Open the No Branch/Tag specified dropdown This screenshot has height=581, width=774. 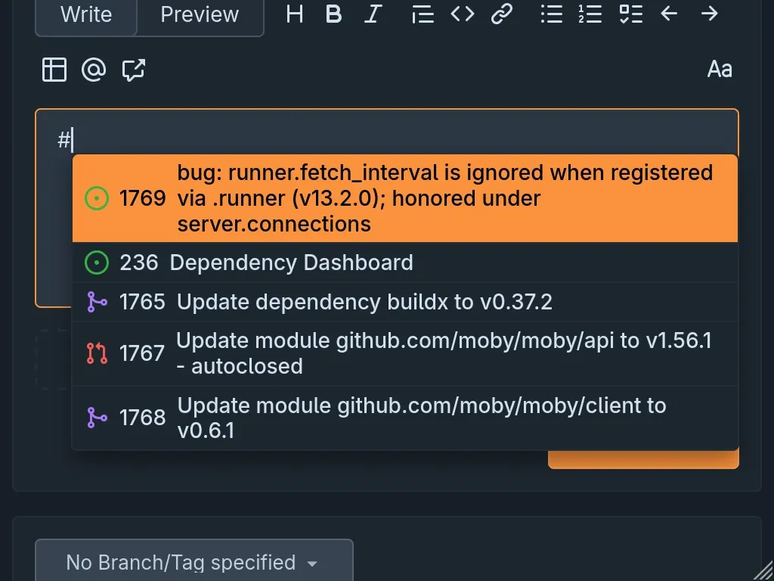(x=194, y=562)
